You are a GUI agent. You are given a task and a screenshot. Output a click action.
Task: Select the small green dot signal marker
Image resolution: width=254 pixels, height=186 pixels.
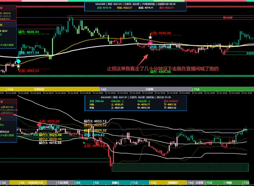[84, 143]
